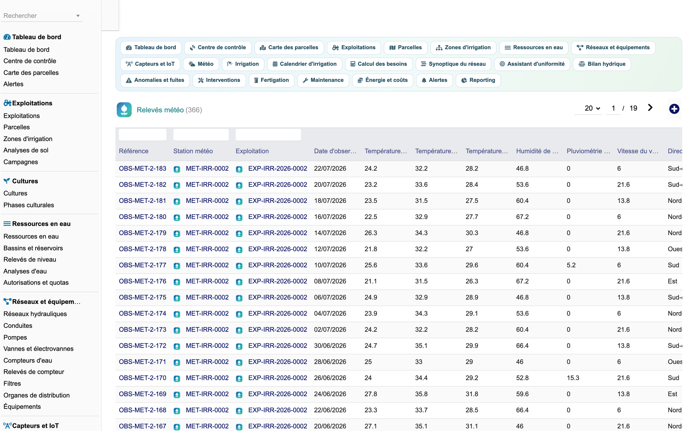Sort by Pluviométrie column header
The height and width of the screenshot is (431, 697).
588,151
